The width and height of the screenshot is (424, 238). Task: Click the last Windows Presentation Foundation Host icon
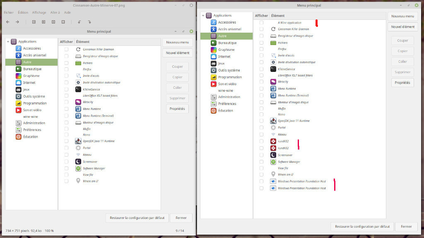click(273, 188)
